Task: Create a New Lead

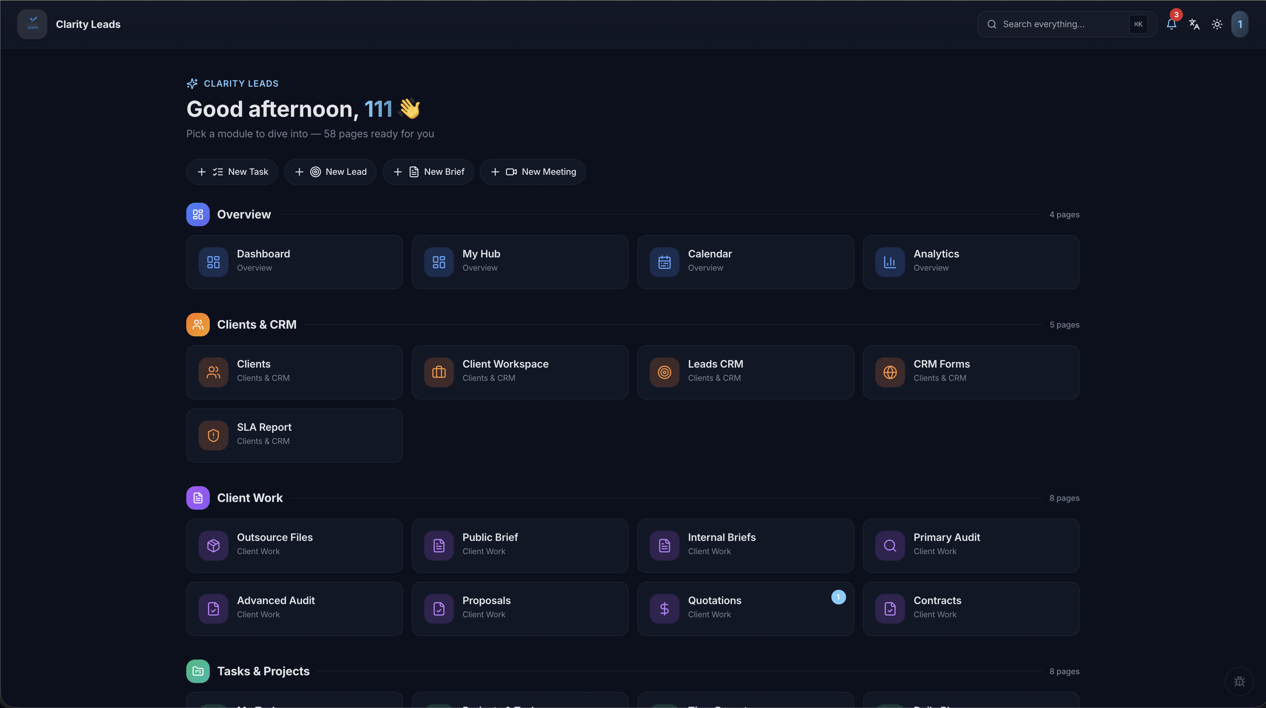Action: [330, 171]
